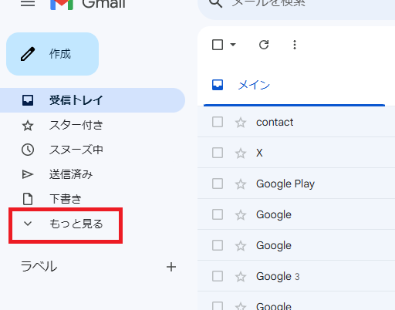The width and height of the screenshot is (395, 310).
Task: Select checkbox for Google Play email
Action: (x=218, y=184)
